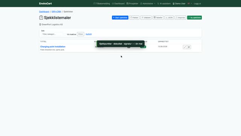Follow Dashboard breadcrumb link

pyautogui.click(x=44, y=12)
